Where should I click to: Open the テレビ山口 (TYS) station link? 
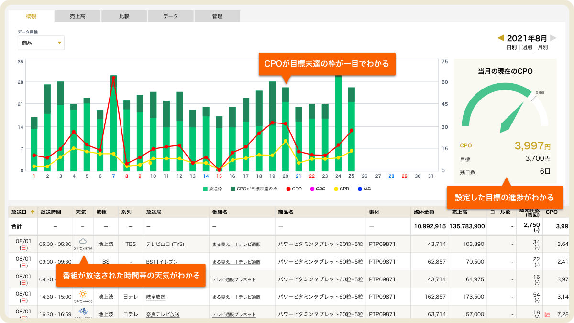point(163,245)
